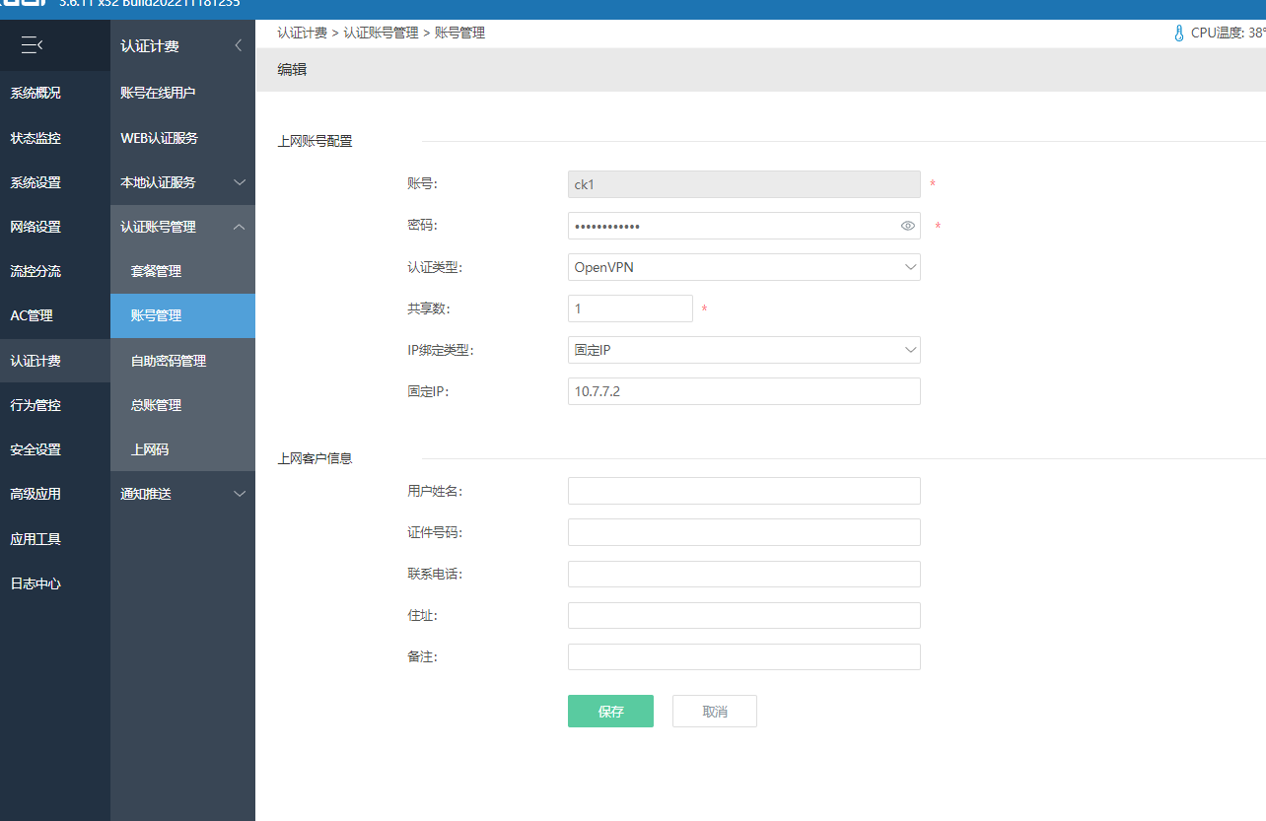This screenshot has height=821, width=1266.
Task: Click the green 保存 button
Action: [x=610, y=712]
